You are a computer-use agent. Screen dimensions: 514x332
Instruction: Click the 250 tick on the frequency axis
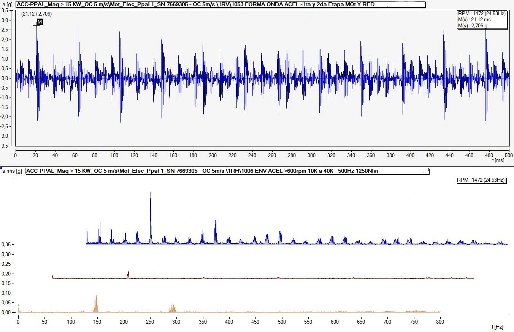[x=150, y=321]
